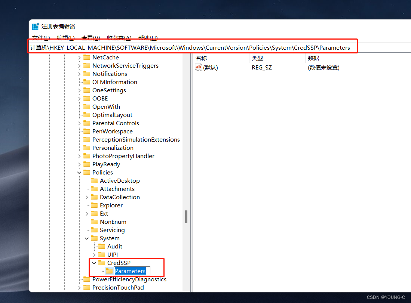Viewport: 411px width, 303px height.
Task: Select the Audit key
Action: pos(114,247)
